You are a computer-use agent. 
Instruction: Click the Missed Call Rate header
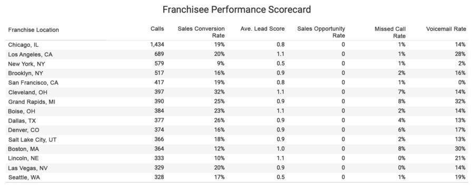[390, 32]
